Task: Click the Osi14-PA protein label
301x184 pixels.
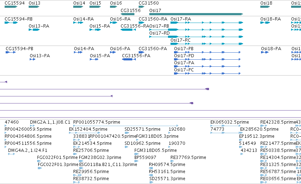Action: (x=84, y=49)
